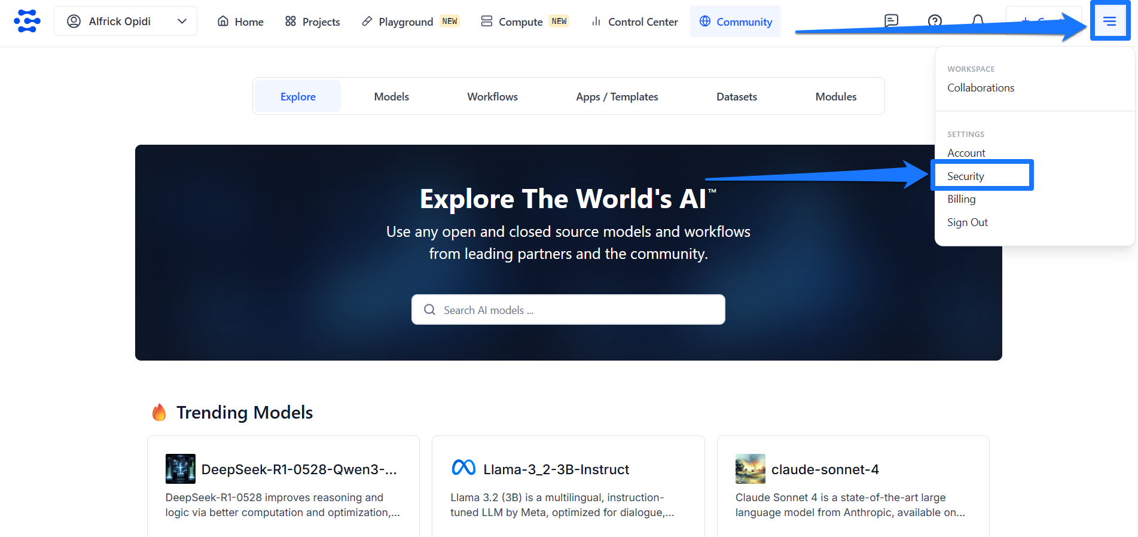Open the help question mark icon
Screen dimensions: 1138x537
pyautogui.click(x=935, y=21)
